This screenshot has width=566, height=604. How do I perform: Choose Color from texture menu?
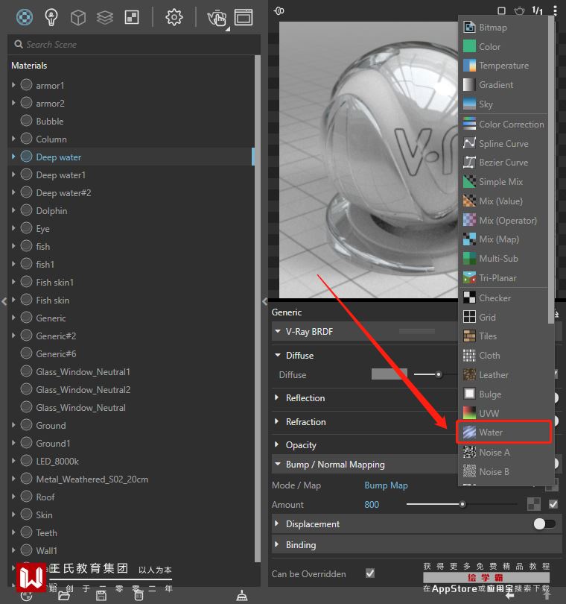503,47
